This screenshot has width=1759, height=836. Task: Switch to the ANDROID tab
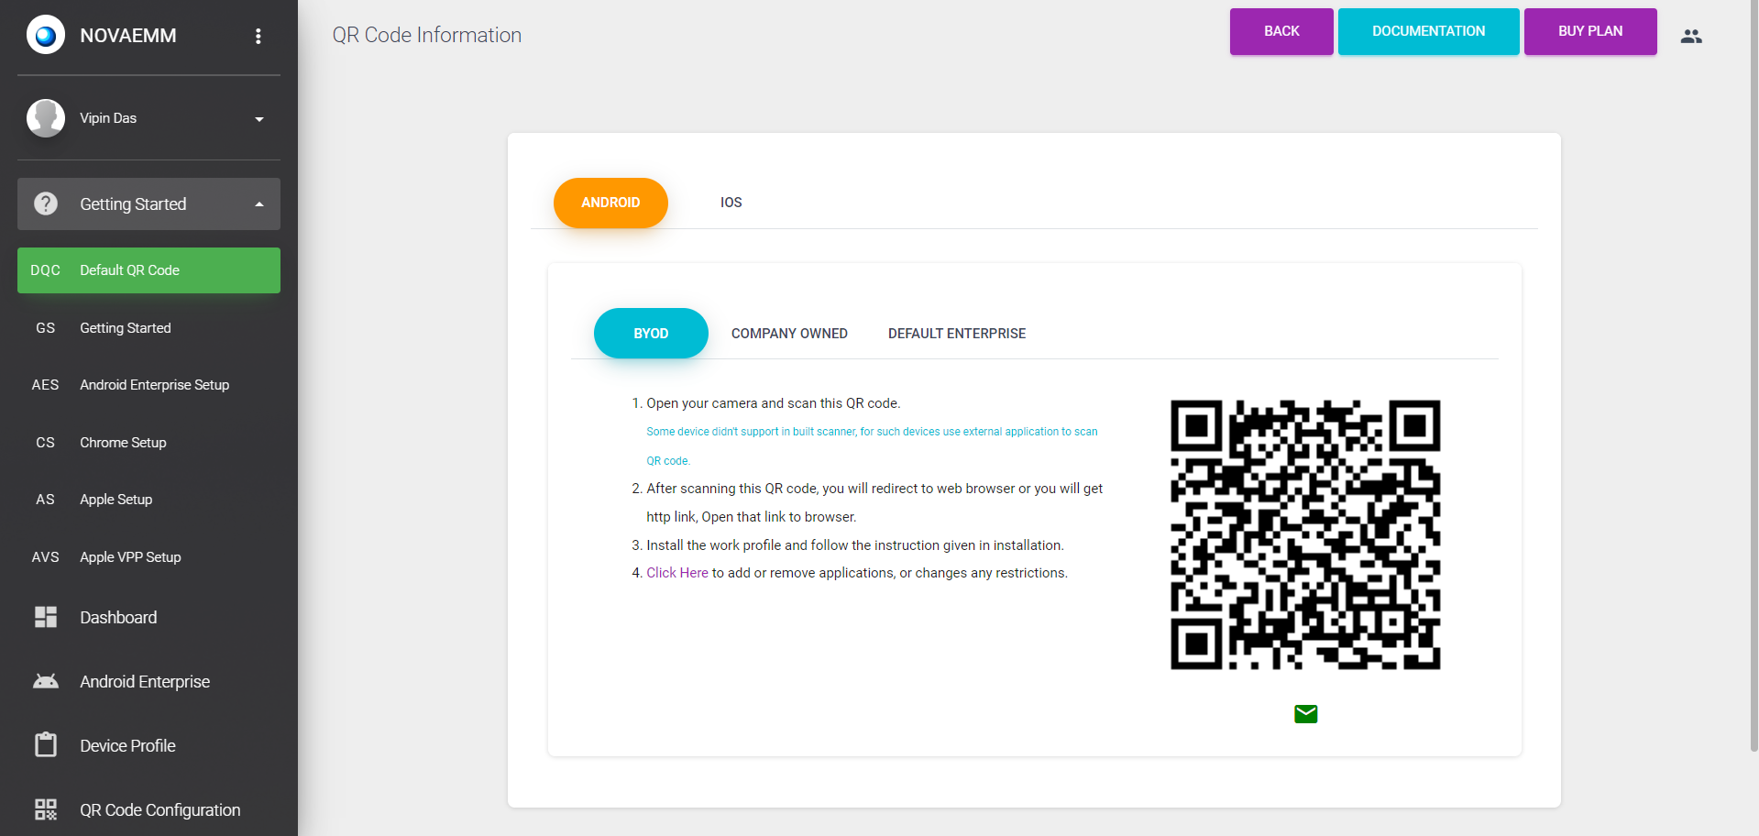click(x=610, y=203)
